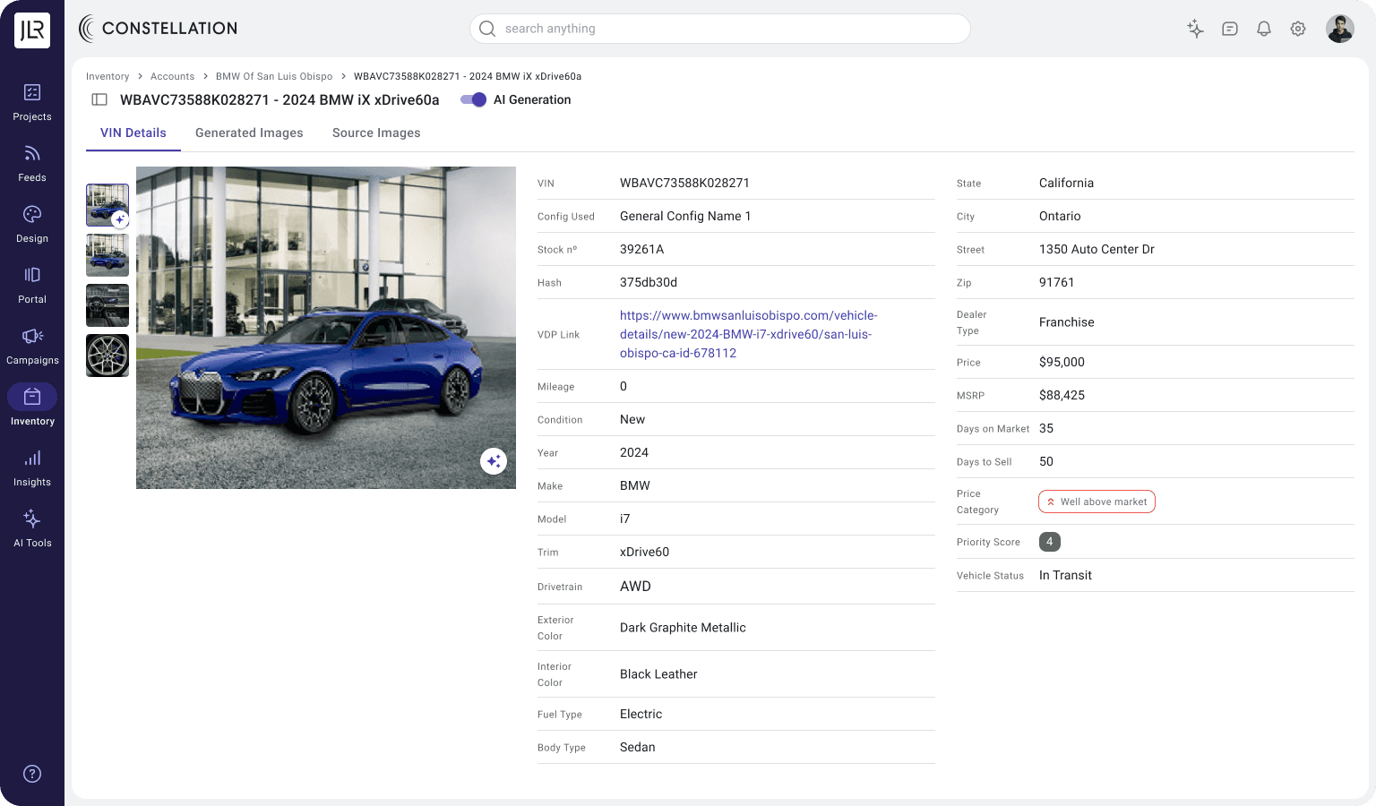Open the Feeds section

(32, 163)
